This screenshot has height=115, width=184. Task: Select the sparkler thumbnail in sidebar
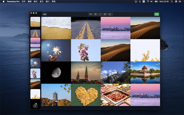tap(35, 63)
